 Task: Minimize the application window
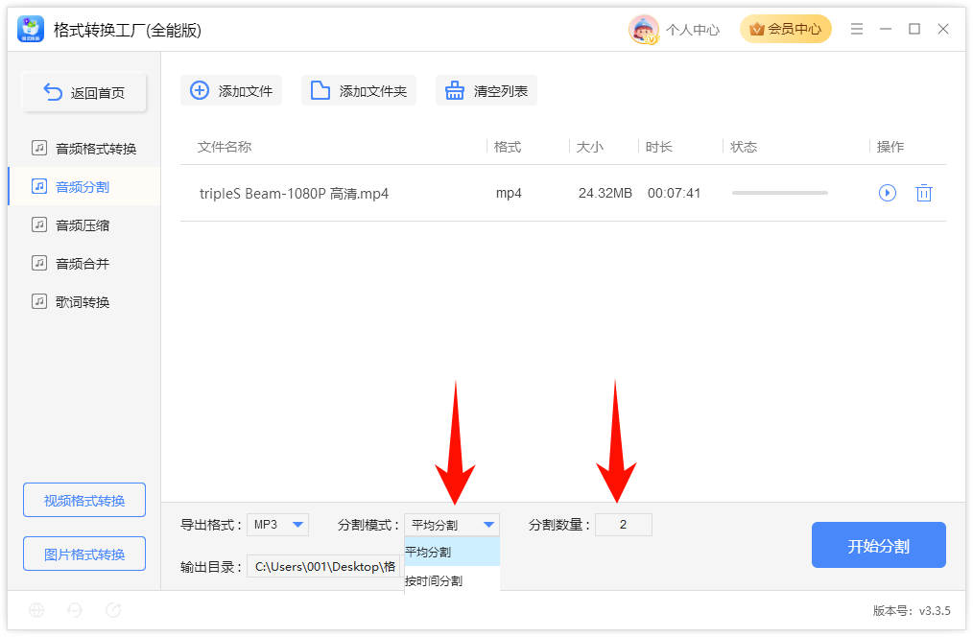886,29
